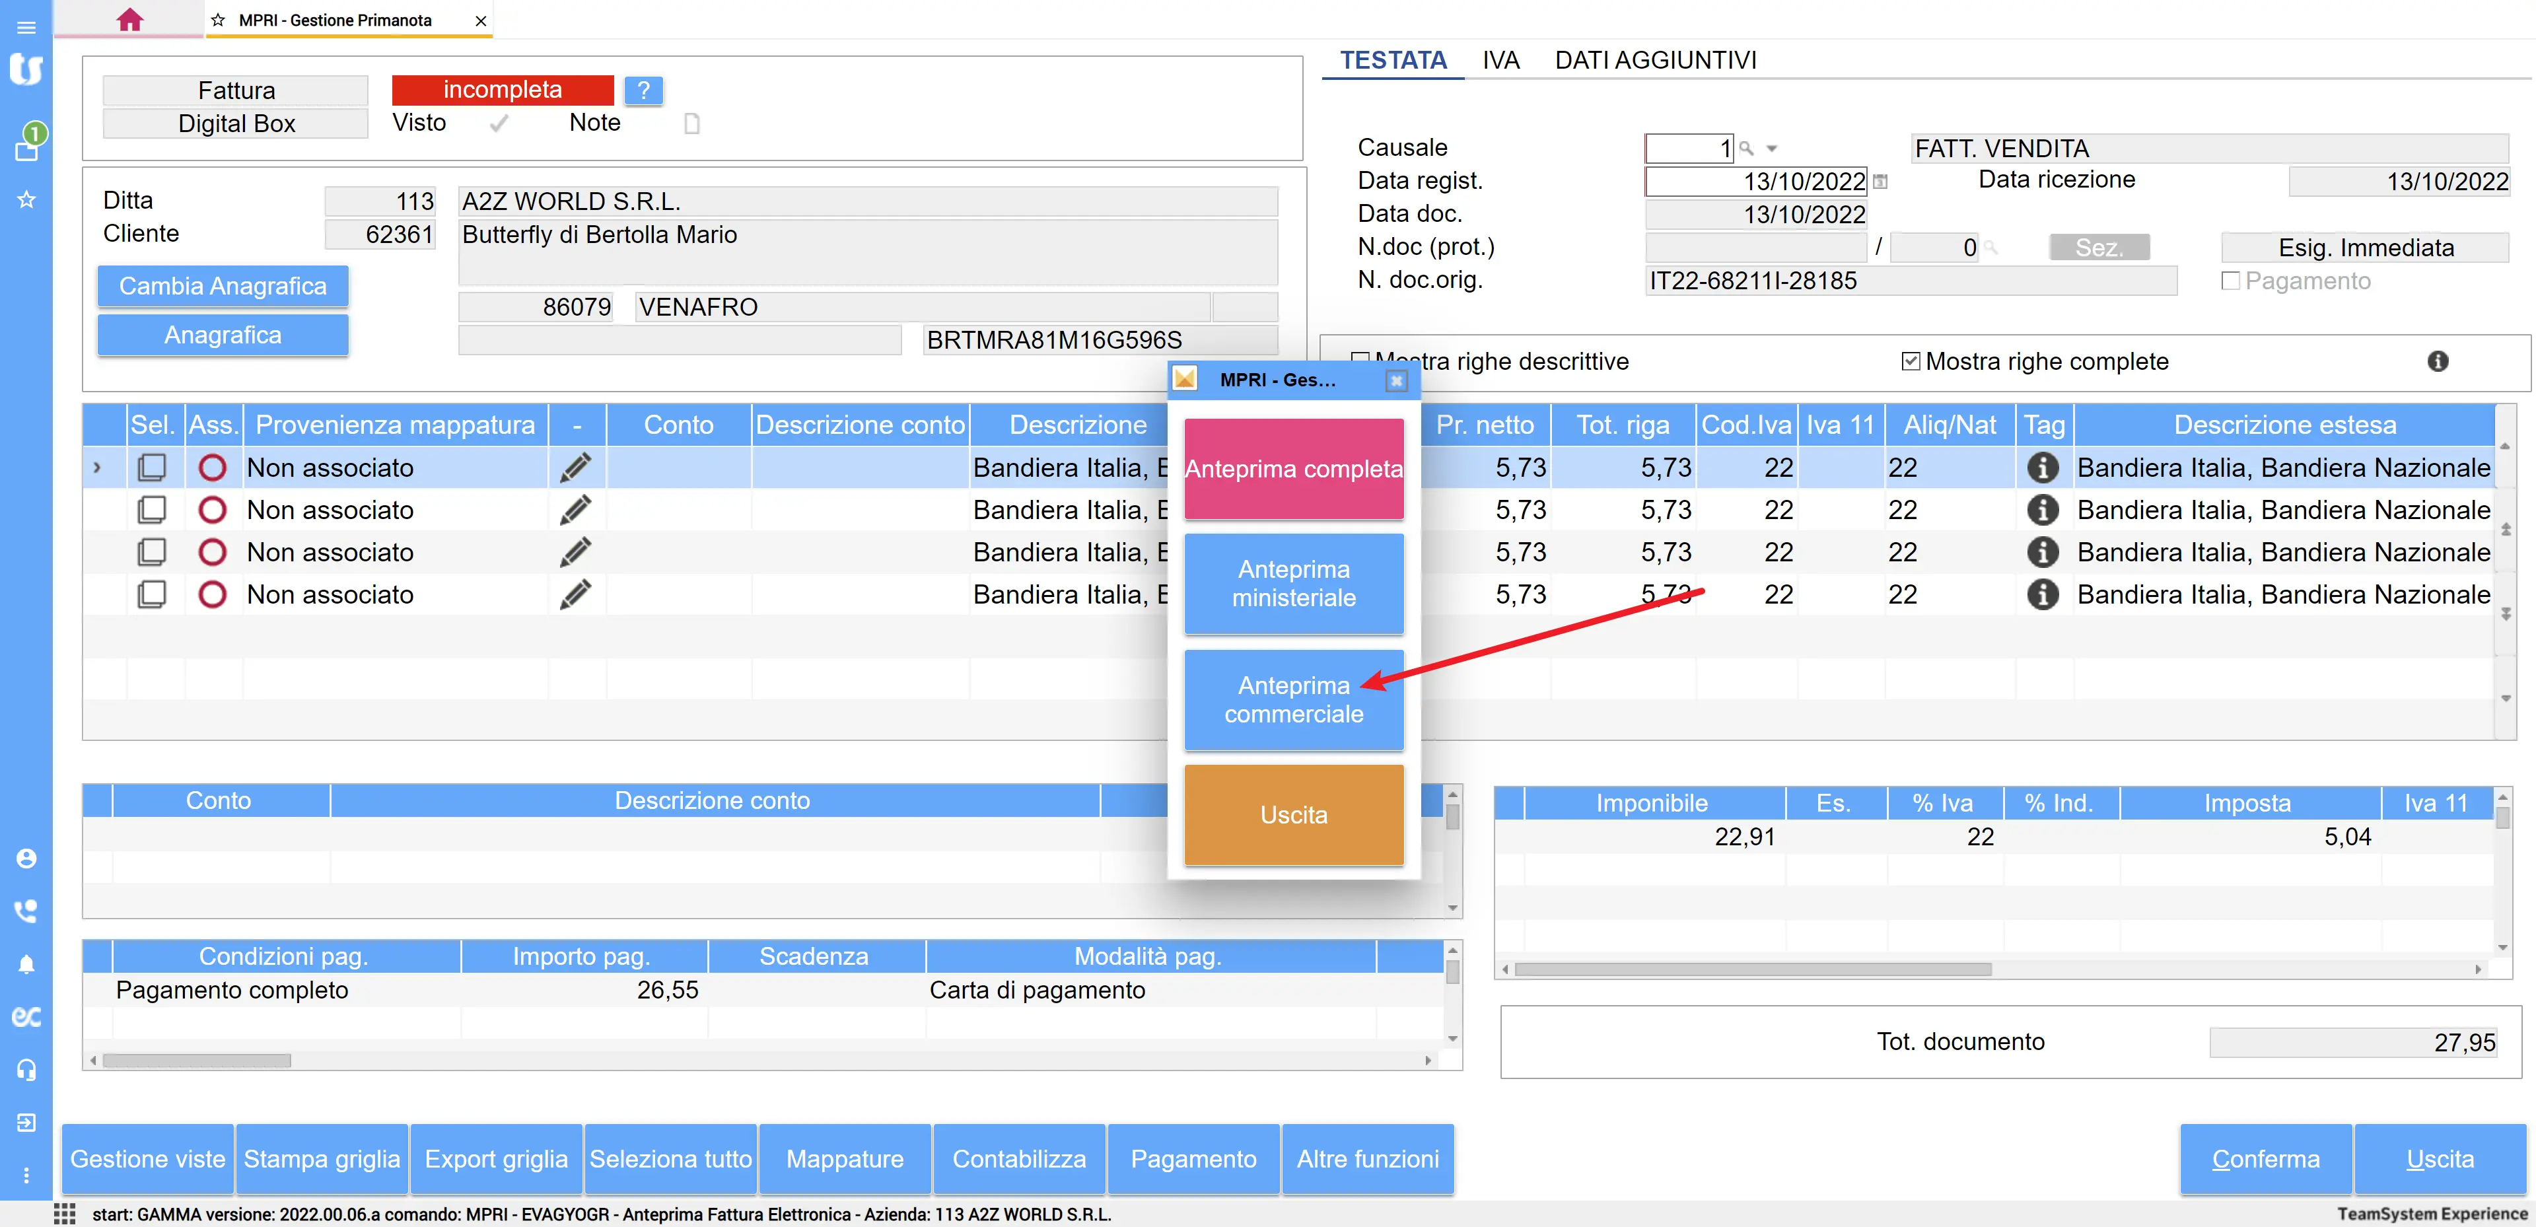2536x1227 pixels.
Task: Click pencil edit icon in first row
Action: tap(576, 468)
